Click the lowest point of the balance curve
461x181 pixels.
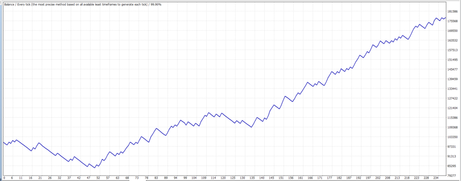[x=95, y=168]
